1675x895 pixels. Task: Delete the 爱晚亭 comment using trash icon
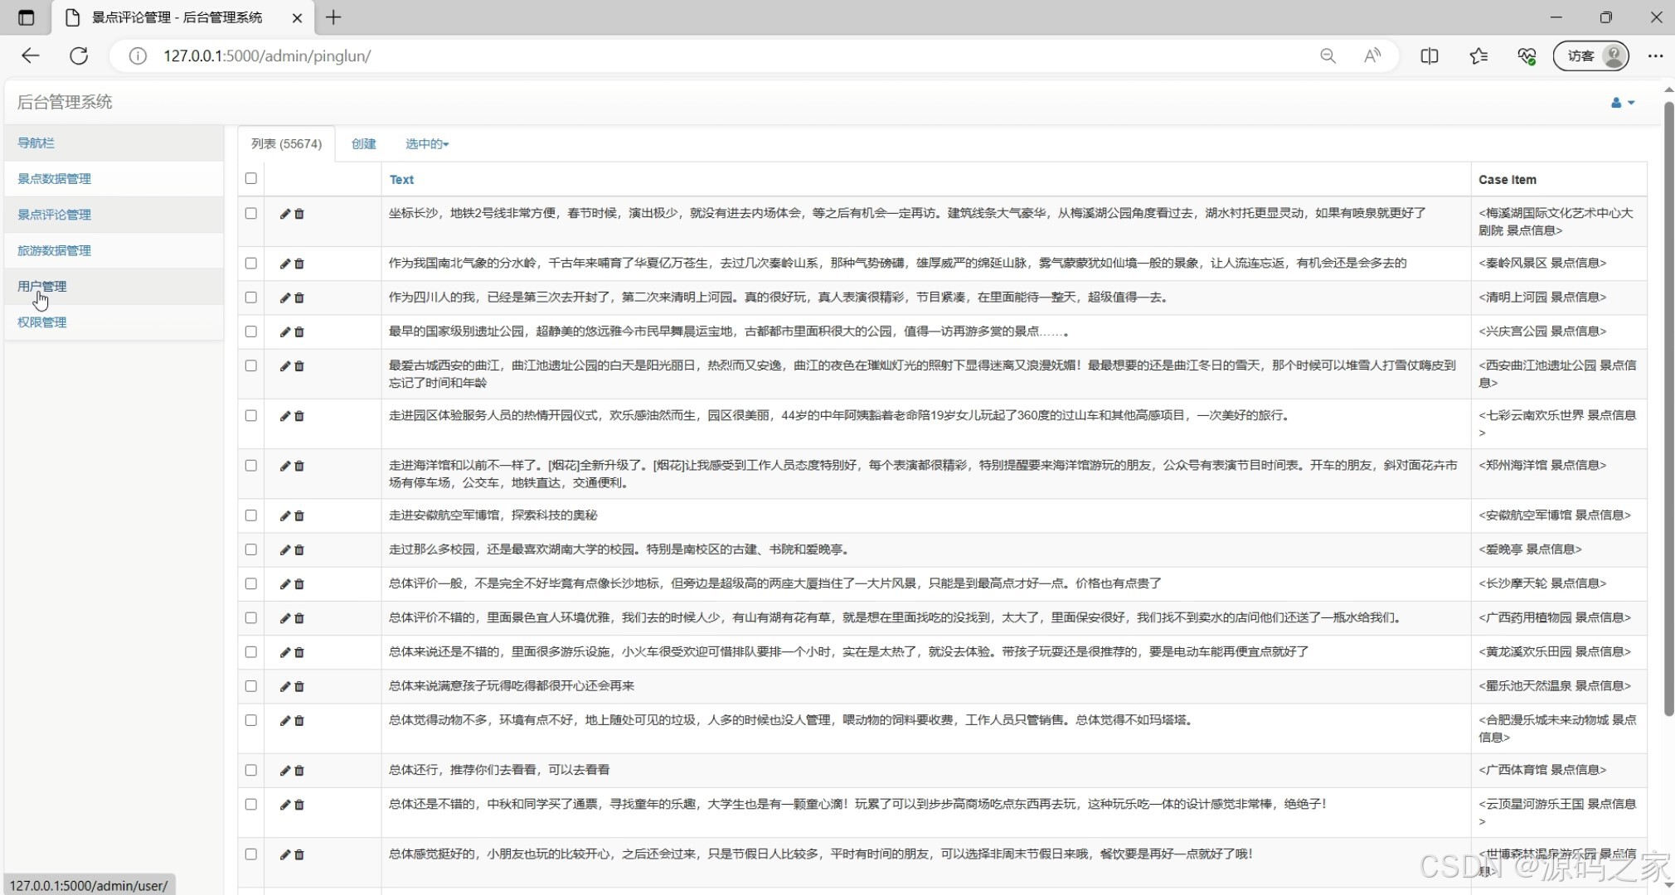pos(299,550)
